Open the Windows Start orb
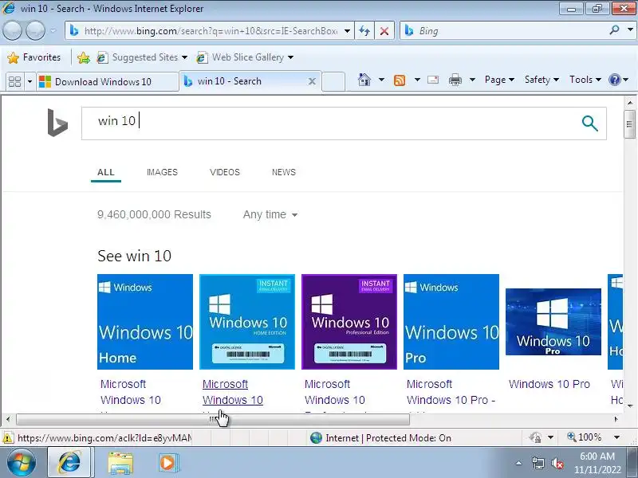The width and height of the screenshot is (638, 478). [22, 463]
